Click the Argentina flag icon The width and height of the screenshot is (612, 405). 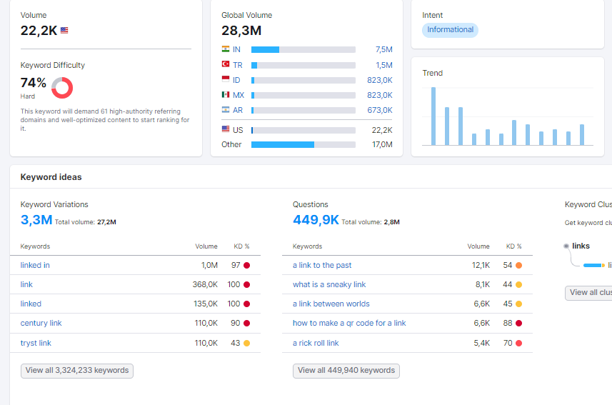pyautogui.click(x=226, y=110)
